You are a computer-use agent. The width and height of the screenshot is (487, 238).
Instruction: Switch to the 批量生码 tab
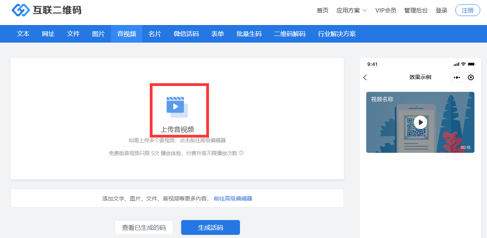[x=249, y=34]
